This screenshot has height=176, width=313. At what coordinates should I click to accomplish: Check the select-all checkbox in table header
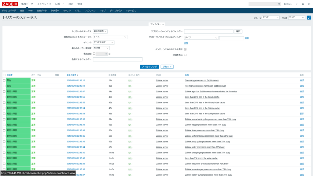click(4, 75)
